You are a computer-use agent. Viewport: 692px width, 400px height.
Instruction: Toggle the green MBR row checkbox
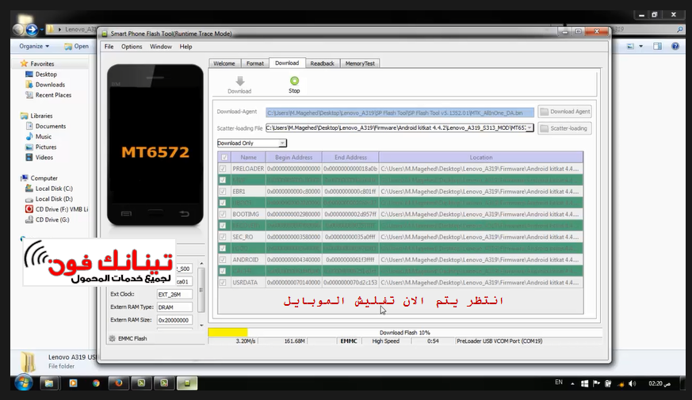223,180
